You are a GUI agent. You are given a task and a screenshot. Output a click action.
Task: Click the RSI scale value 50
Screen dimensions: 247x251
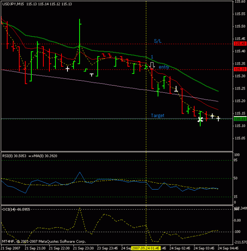pyautogui.click(x=236, y=178)
